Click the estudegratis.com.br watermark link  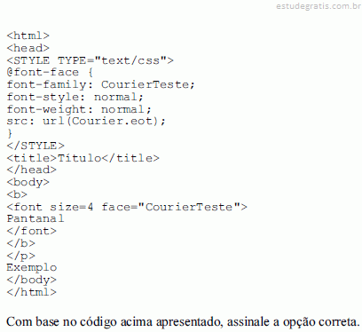319,6
